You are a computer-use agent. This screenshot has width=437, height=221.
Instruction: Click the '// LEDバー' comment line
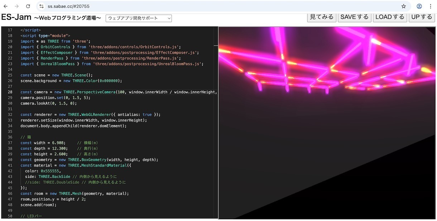click(32, 216)
